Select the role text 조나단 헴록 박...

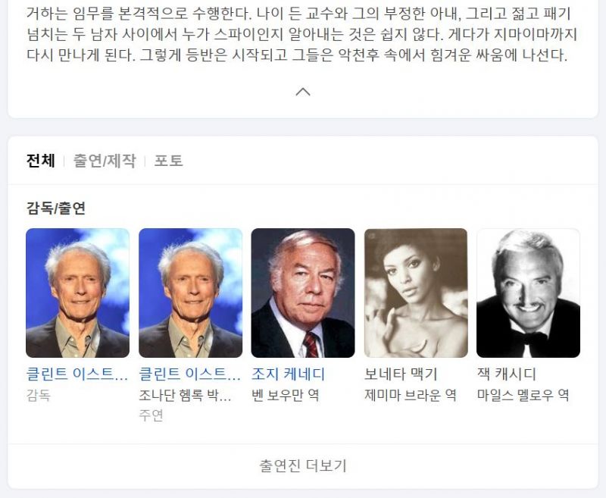(185, 395)
